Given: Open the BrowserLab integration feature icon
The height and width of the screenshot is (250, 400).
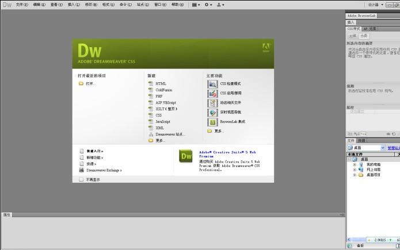Looking at the screenshot, I should 212,122.
